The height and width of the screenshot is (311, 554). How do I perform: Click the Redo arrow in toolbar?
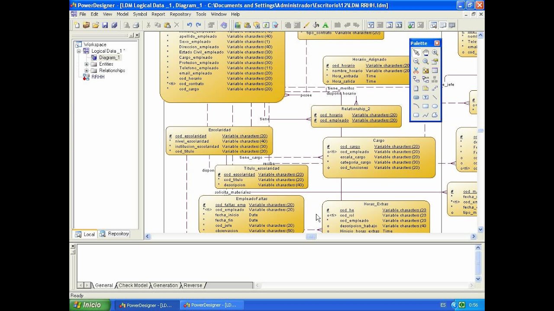(199, 25)
